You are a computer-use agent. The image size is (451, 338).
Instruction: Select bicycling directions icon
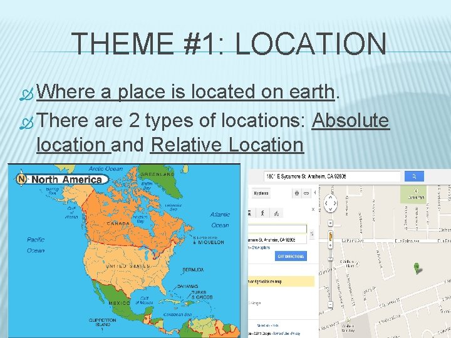pos(276,213)
